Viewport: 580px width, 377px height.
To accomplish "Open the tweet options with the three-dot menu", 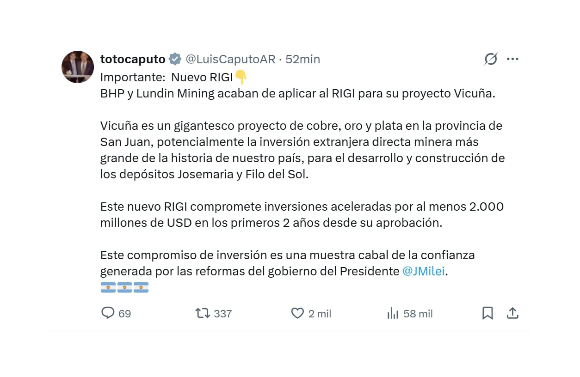I will [513, 59].
